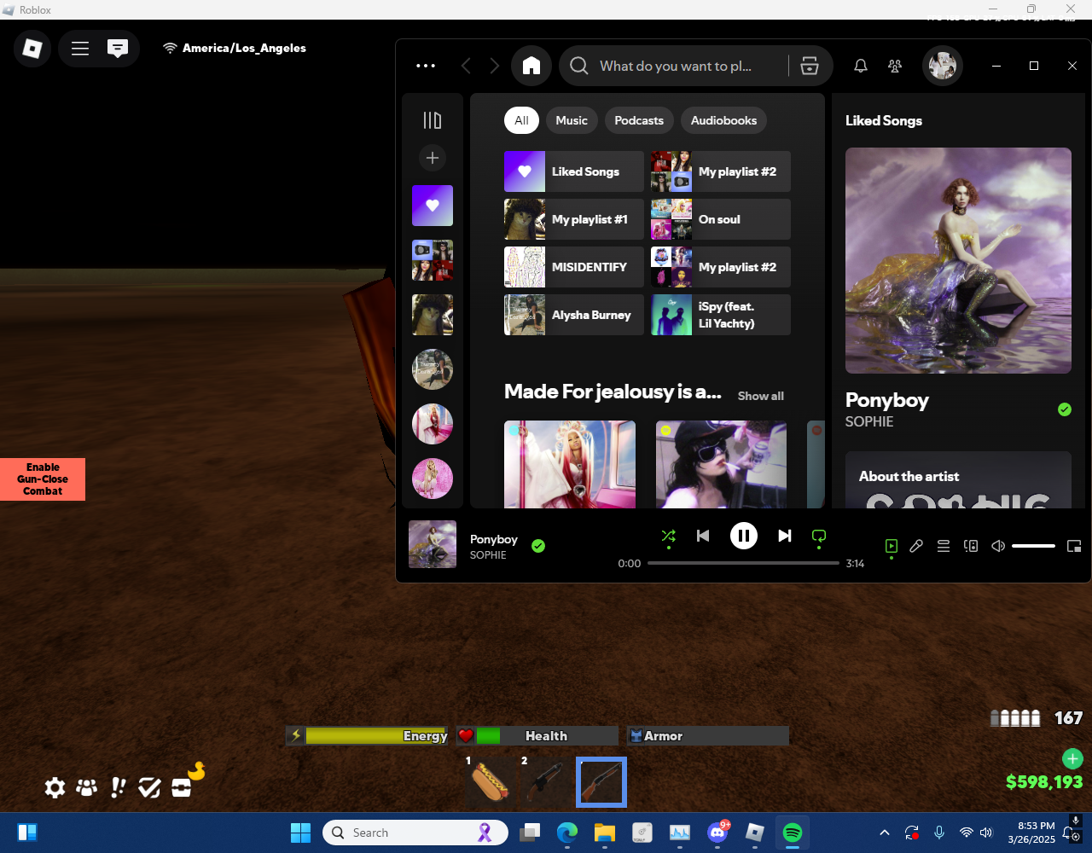
Task: Click the song progress bar
Action: coord(743,563)
